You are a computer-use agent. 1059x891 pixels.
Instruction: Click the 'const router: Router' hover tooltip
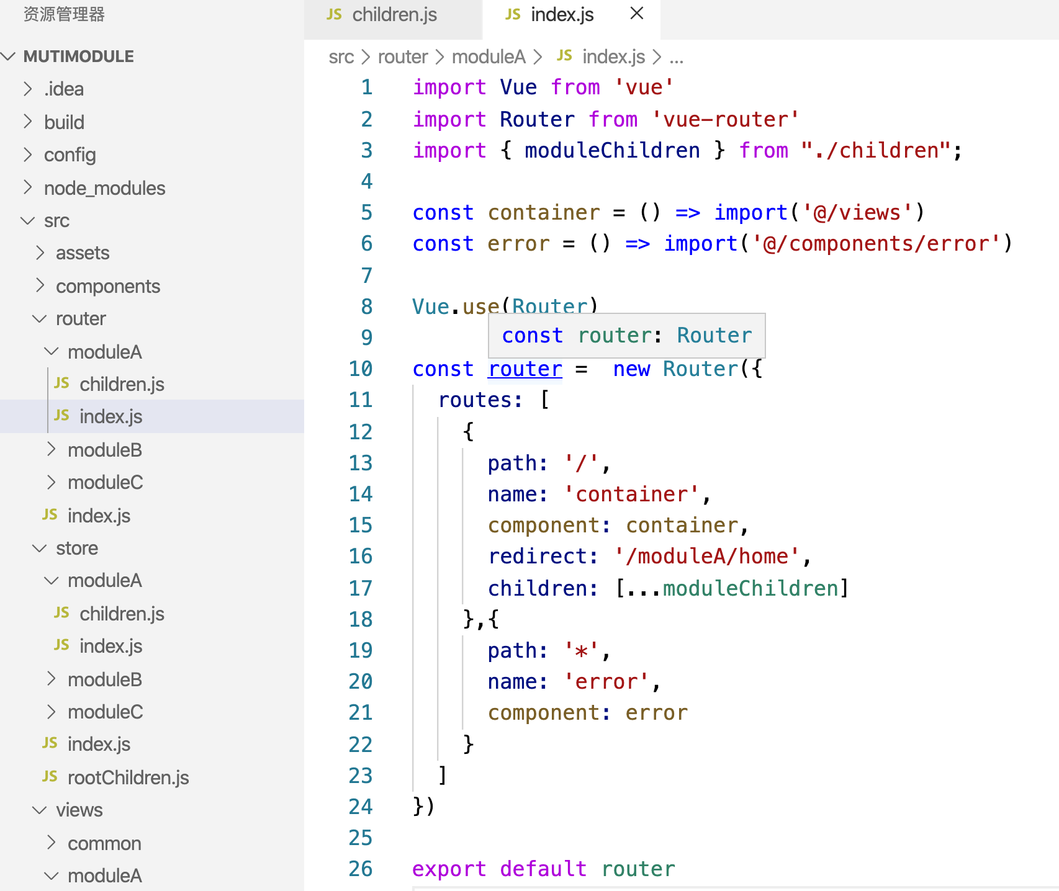click(627, 336)
